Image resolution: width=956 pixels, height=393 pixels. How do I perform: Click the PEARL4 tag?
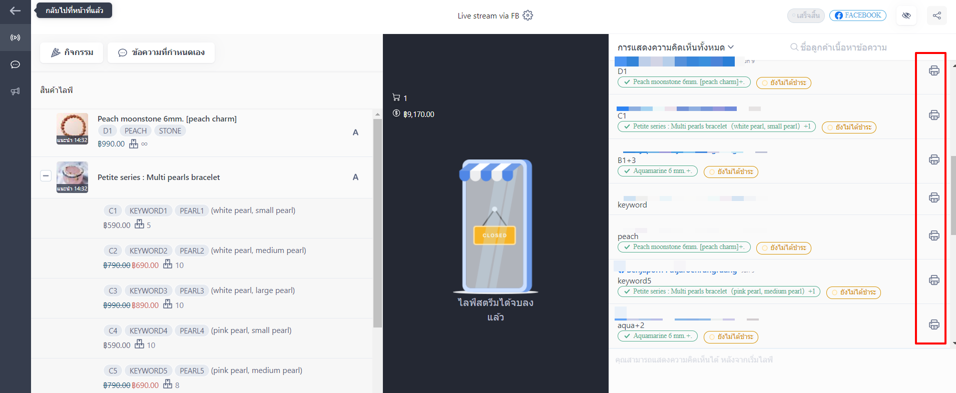click(x=192, y=331)
